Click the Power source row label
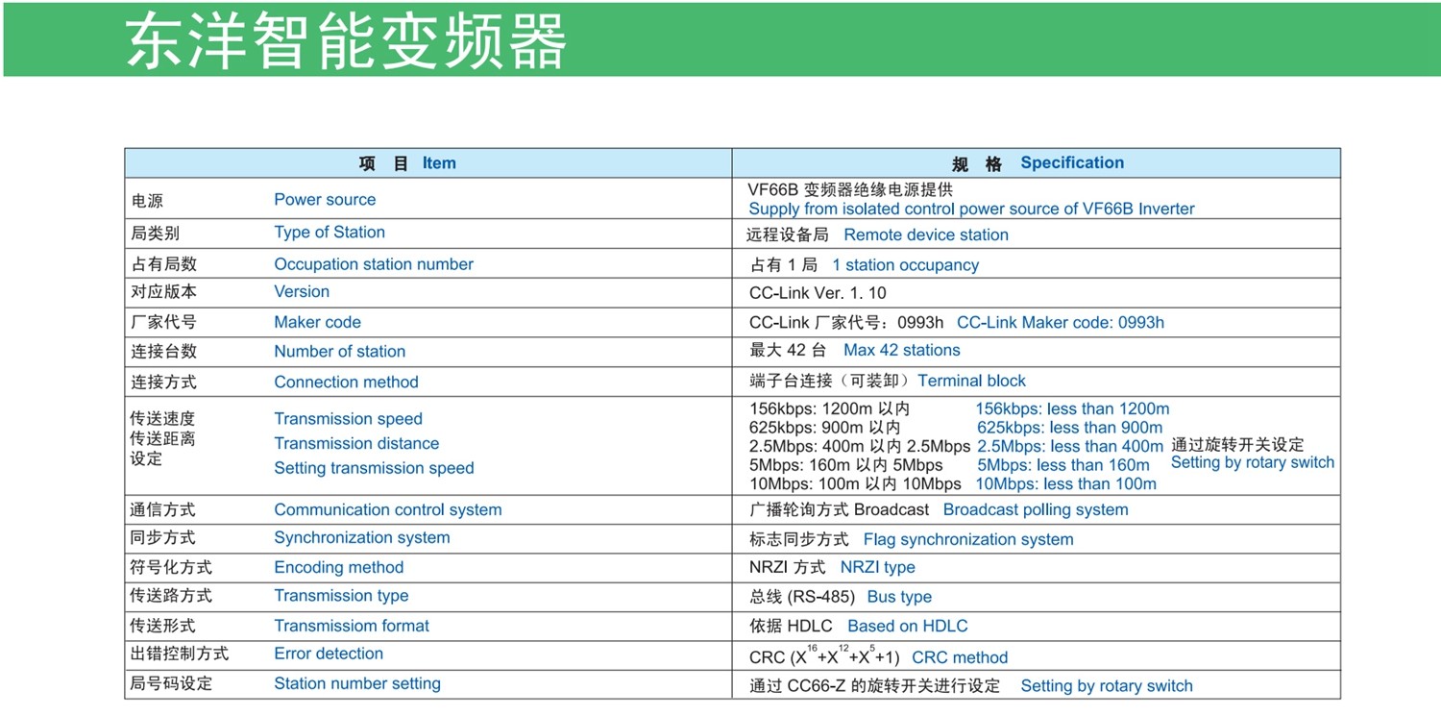The width and height of the screenshot is (1441, 716). click(325, 200)
